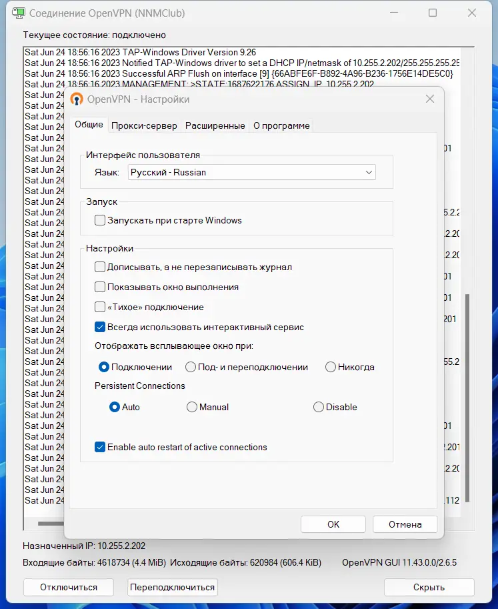Click Отключиться in connection window
This screenshot has width=498, height=609.
[69, 587]
